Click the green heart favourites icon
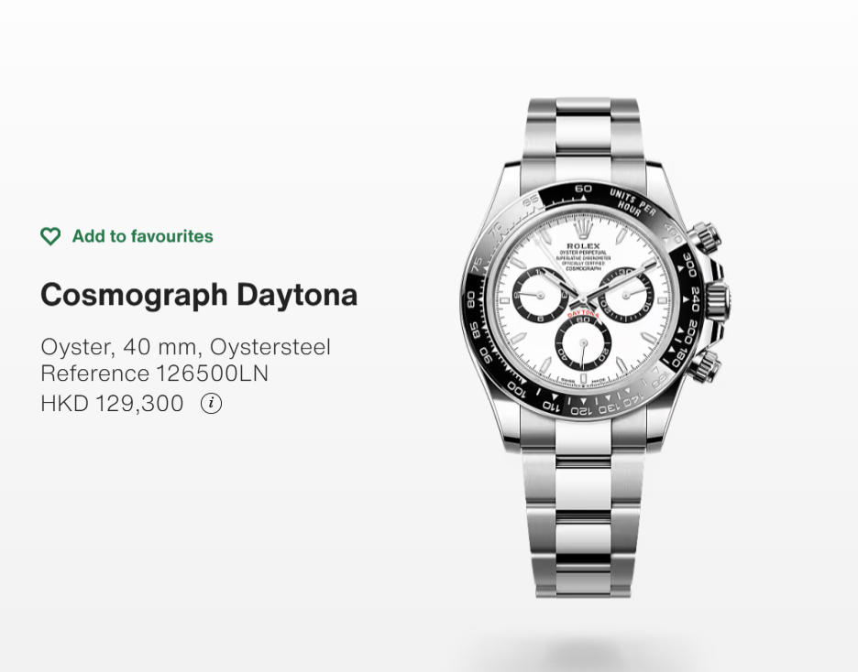Image resolution: width=858 pixels, height=672 pixels. (x=50, y=236)
